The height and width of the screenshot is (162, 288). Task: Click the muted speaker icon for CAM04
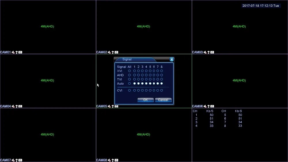click(13, 106)
